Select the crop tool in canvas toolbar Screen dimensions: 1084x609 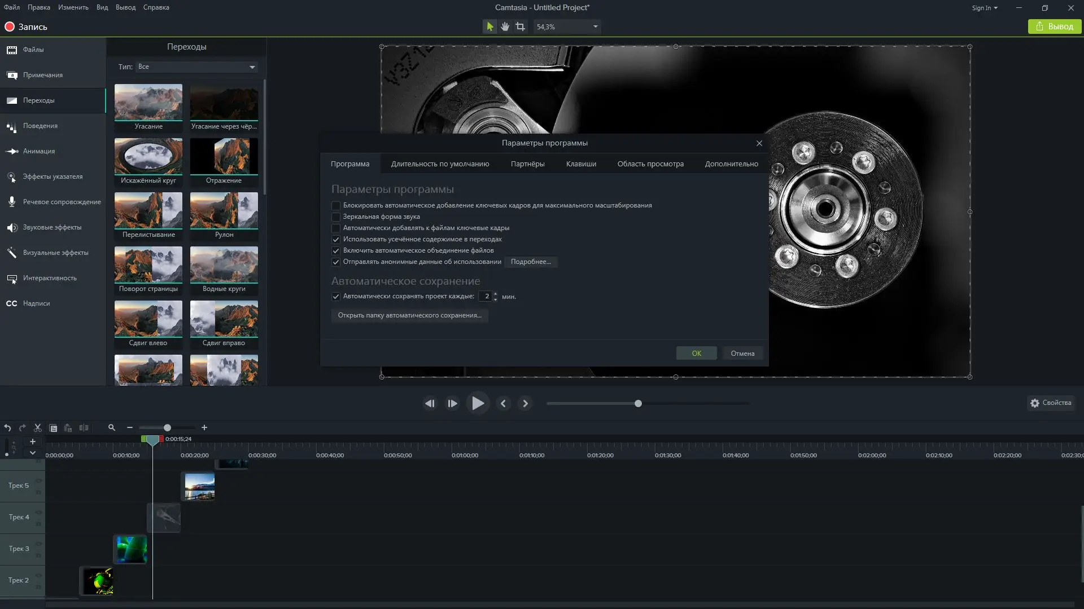click(520, 27)
